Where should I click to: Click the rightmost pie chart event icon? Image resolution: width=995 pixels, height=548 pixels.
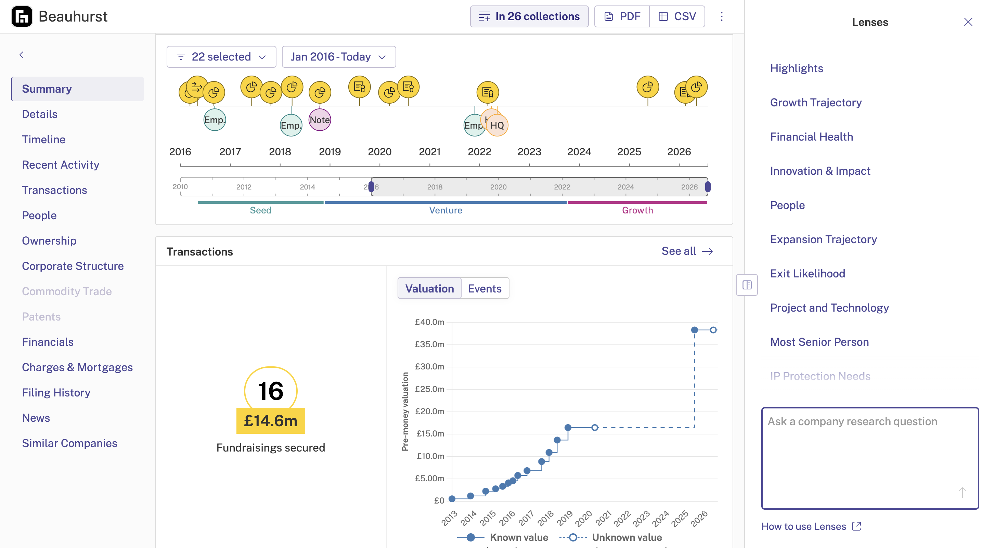tap(696, 87)
